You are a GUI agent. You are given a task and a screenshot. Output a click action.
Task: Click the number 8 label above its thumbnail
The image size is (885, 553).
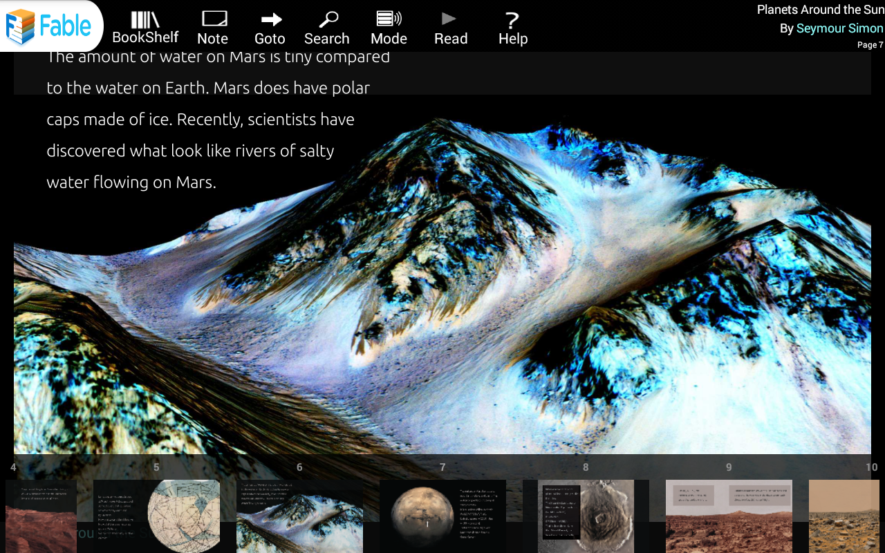pos(586,467)
